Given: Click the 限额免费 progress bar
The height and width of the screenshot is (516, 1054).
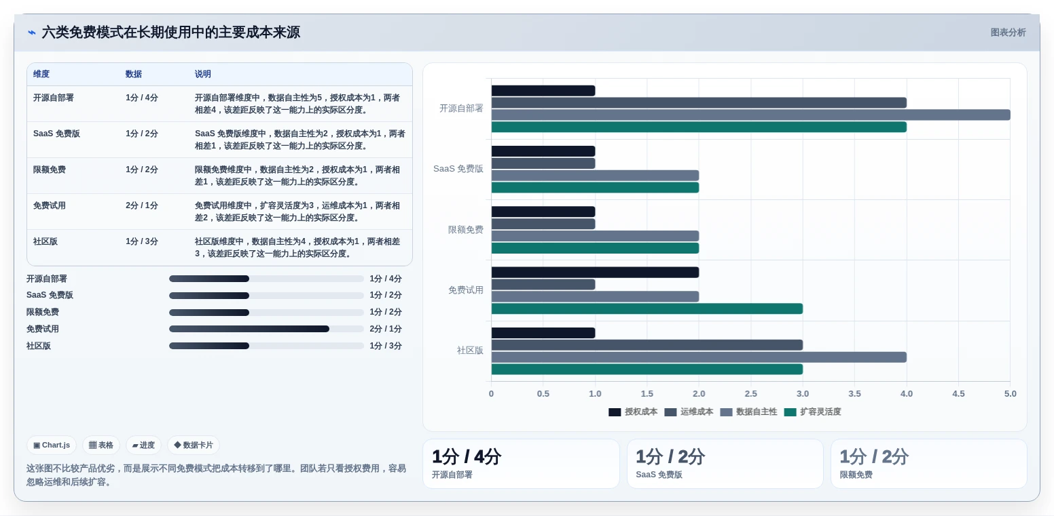Looking at the screenshot, I should 266,313.
